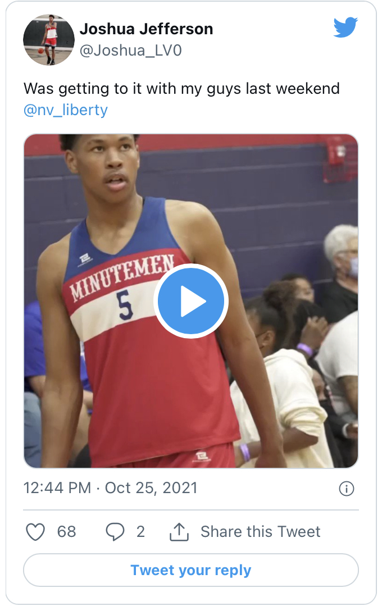Open the tweet info icon

(347, 489)
